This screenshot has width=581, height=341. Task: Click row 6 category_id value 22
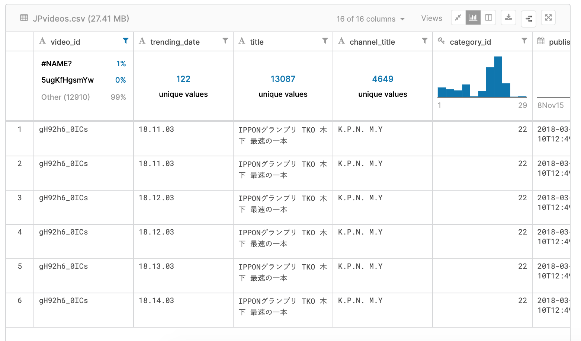tap(523, 300)
